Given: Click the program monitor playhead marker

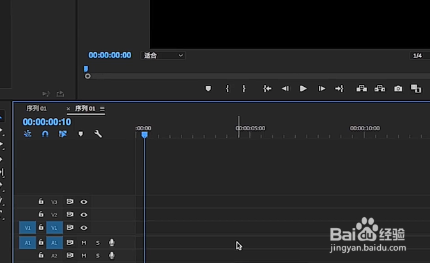Looking at the screenshot, I should click(x=86, y=68).
